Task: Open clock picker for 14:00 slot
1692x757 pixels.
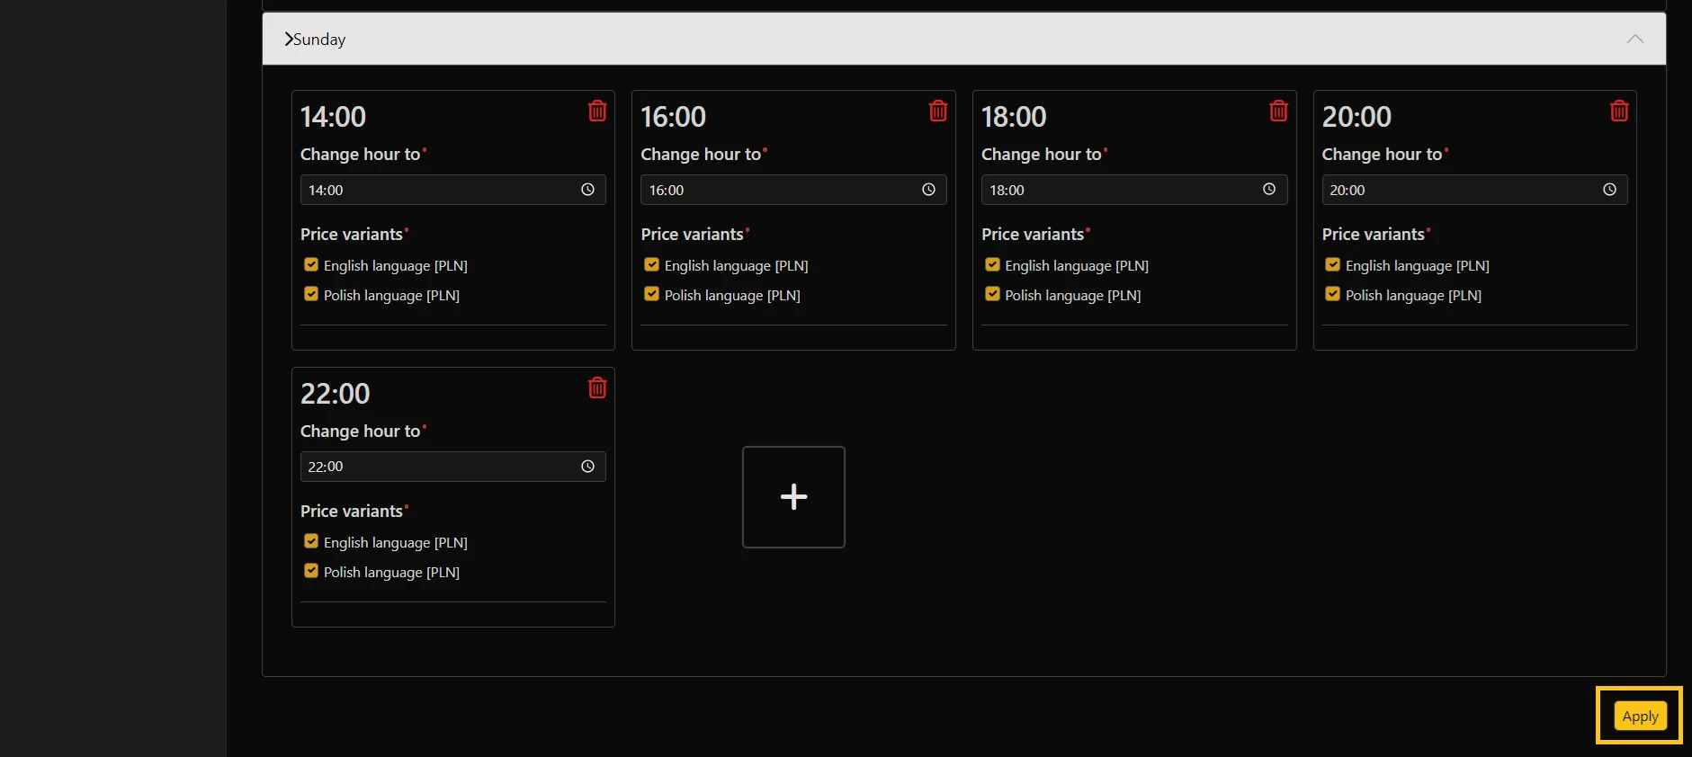Action: pos(587,190)
